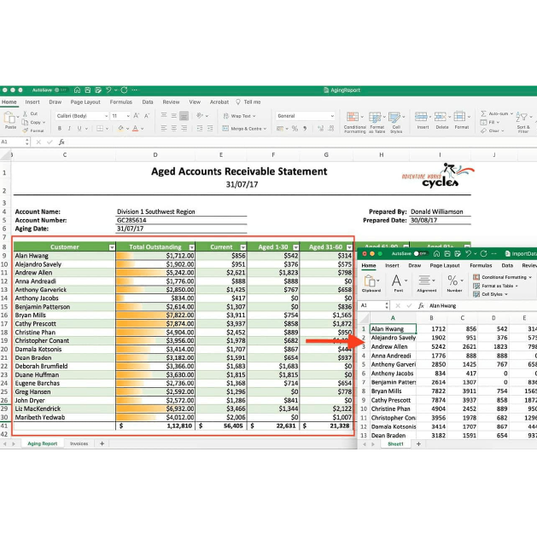Click the Delete cells icon in AgingReport

pos(440,116)
